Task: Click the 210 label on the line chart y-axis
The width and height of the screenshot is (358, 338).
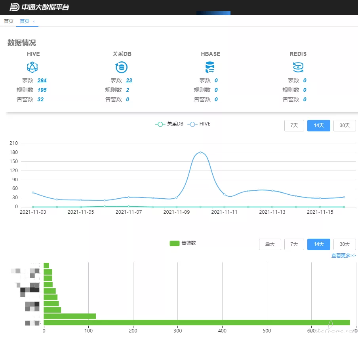Action: coord(14,143)
